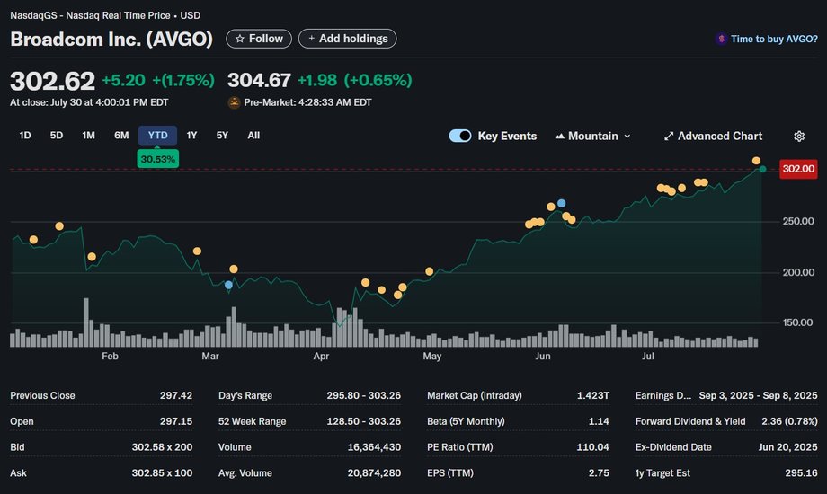
Task: Click the Add holdings button
Action: (348, 39)
